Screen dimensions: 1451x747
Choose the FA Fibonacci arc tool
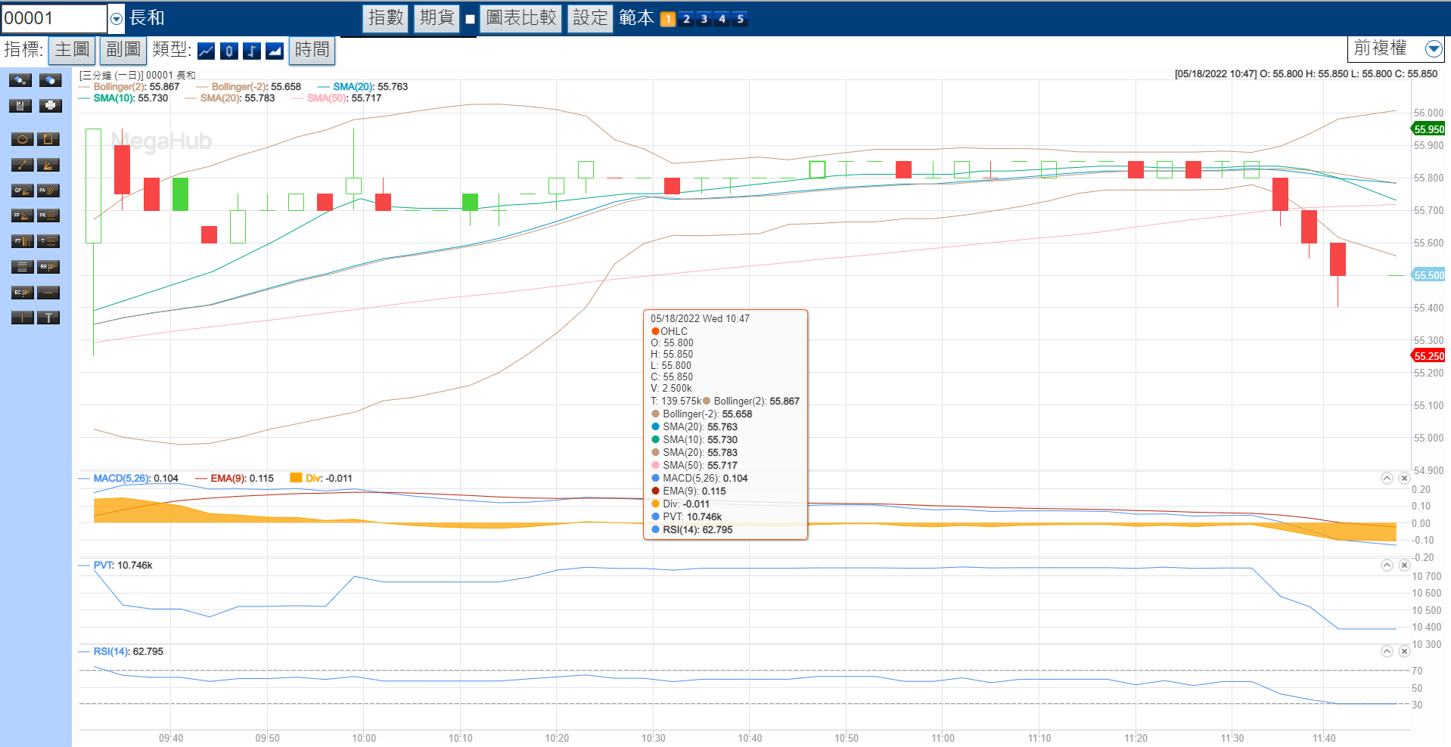click(48, 191)
